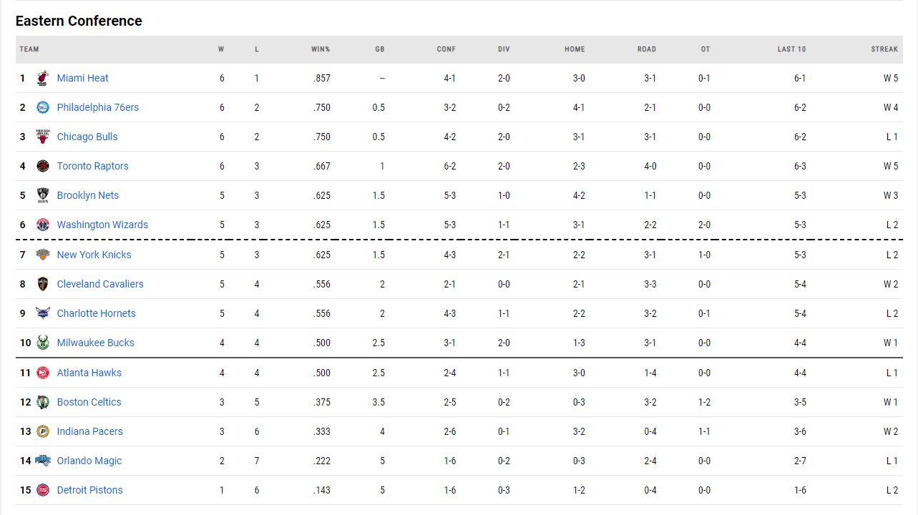Viewport: 918px width, 515px height.
Task: Click the Washington Wizards logo icon
Action: click(43, 225)
